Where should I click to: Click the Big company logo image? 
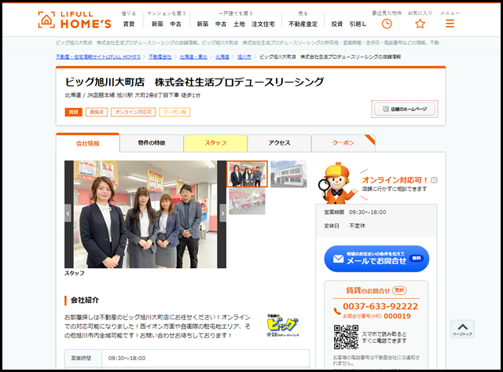[283, 326]
